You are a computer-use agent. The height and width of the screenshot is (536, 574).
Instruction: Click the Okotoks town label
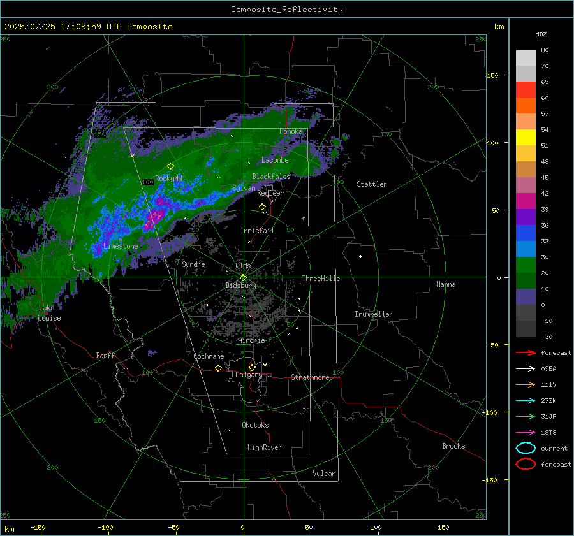255,425
